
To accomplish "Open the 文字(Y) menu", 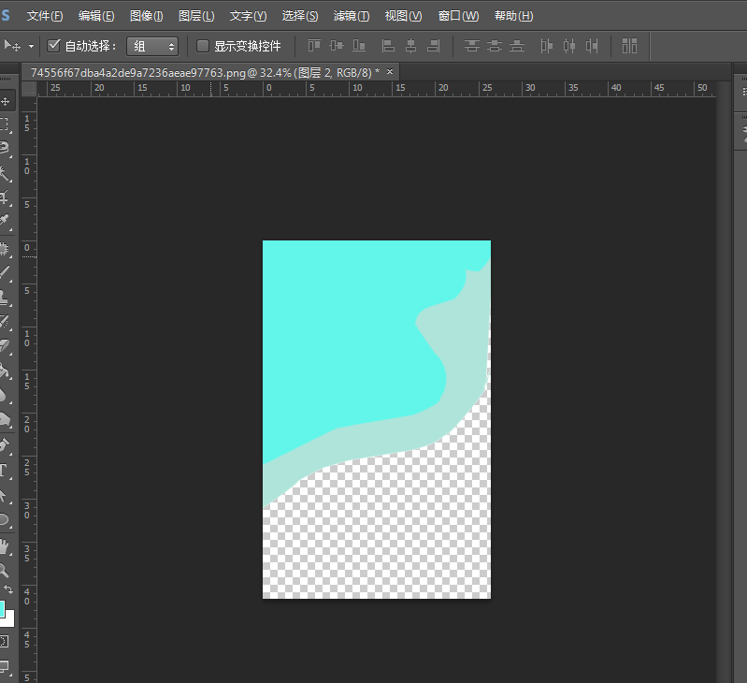I will coord(248,16).
